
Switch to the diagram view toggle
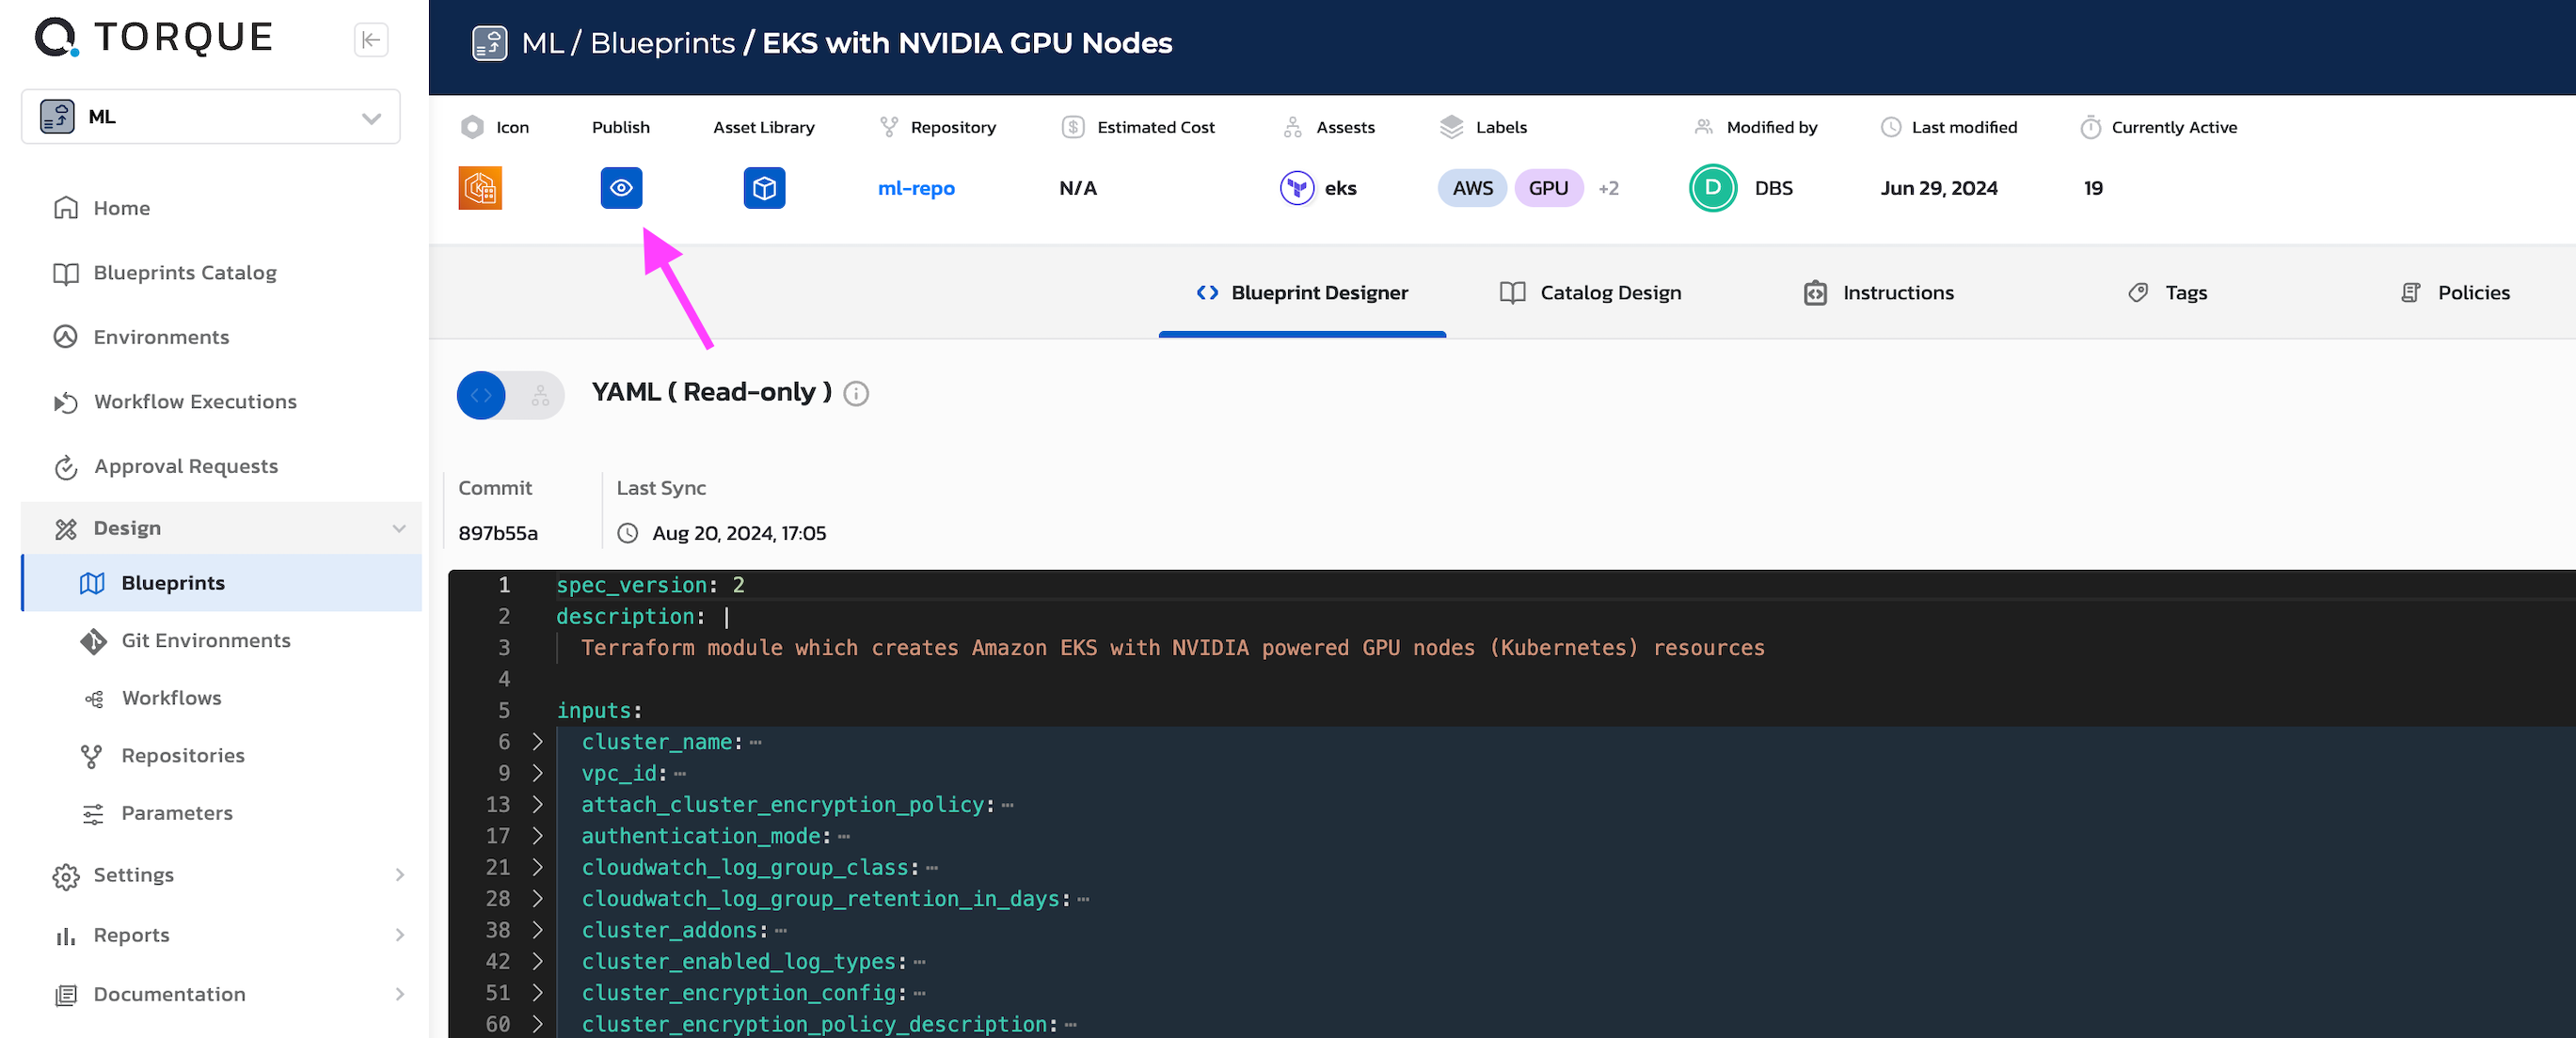coord(540,396)
